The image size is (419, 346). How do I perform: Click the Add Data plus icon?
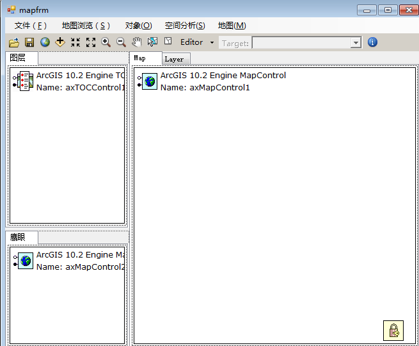tap(60, 42)
